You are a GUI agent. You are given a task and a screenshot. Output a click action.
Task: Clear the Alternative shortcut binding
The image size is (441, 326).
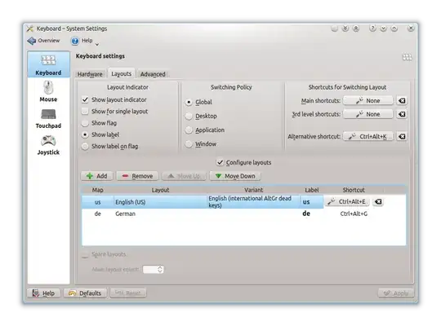402,136
